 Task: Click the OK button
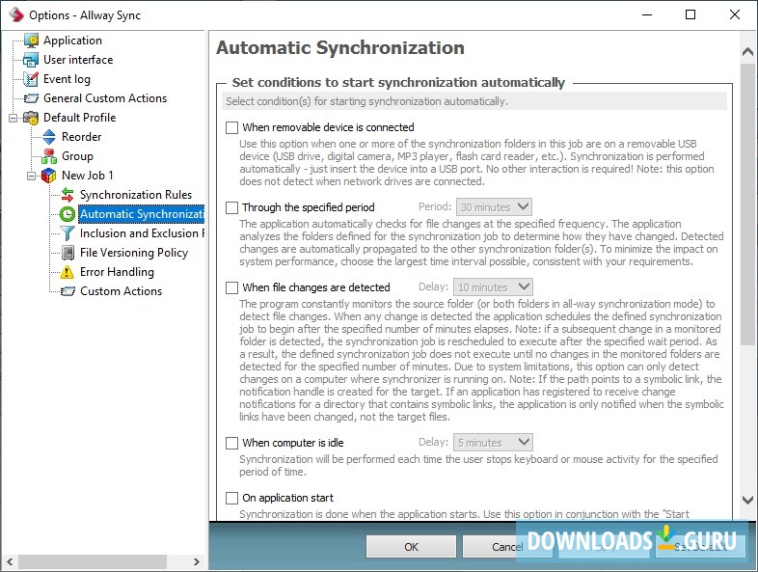(411, 547)
